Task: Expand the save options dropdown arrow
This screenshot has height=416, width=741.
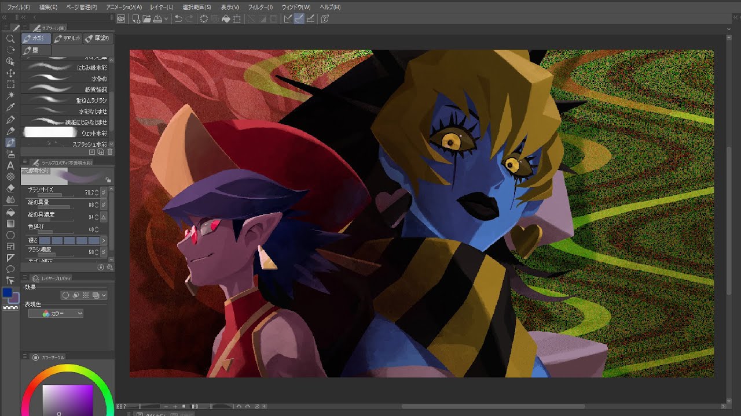Action: click(x=166, y=18)
